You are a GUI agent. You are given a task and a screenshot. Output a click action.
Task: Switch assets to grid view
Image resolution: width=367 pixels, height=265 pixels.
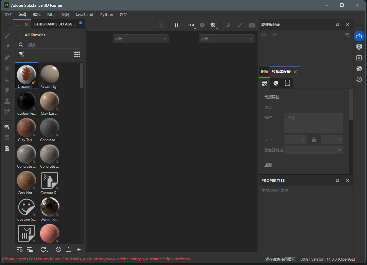pyautogui.click(x=77, y=54)
